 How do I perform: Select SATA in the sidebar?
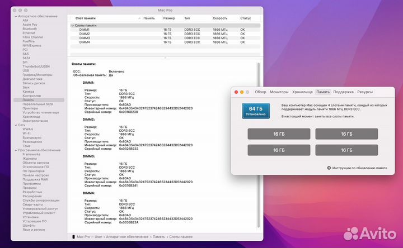(26, 58)
